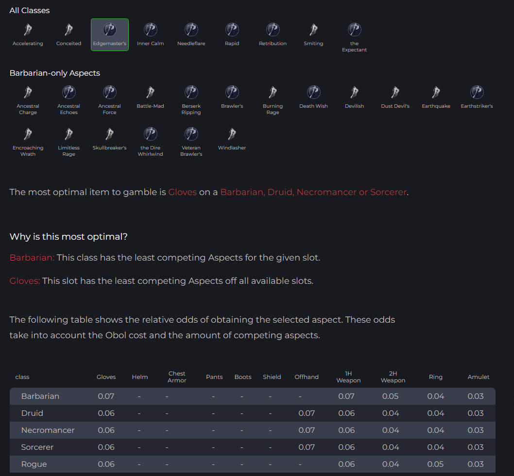Pick the Ancestral Force aspect
Viewport: 514px width, 476px height.
[110, 92]
